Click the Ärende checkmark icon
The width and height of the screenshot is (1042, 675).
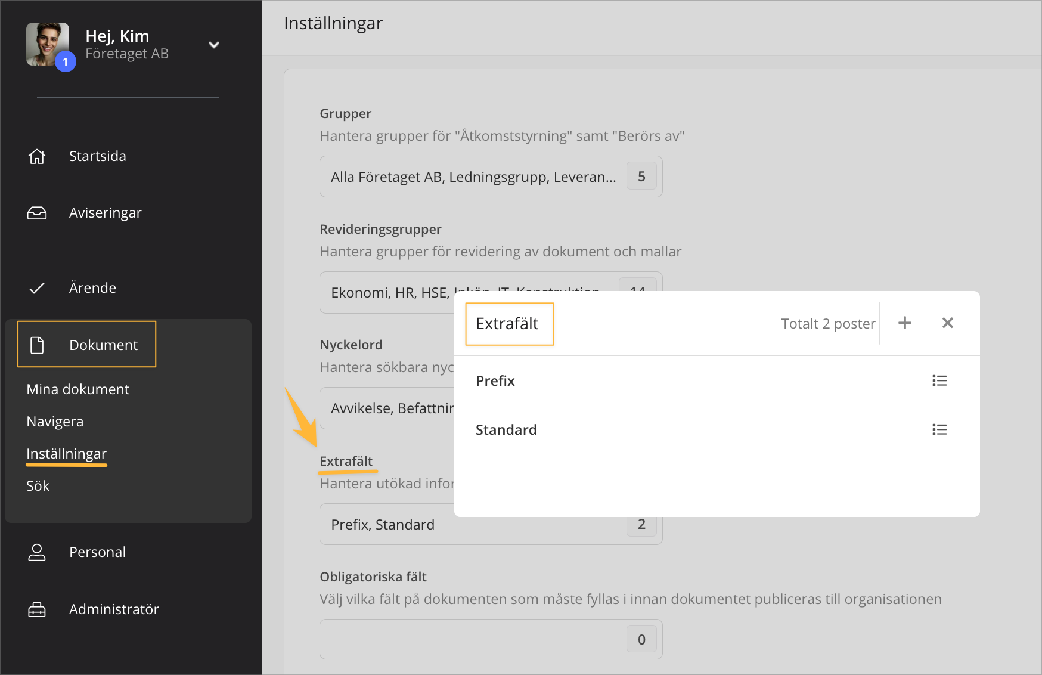point(37,288)
